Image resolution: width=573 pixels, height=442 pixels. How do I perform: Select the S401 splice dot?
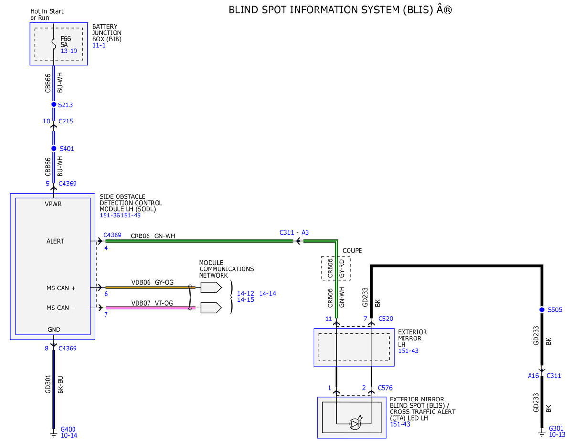(x=53, y=149)
